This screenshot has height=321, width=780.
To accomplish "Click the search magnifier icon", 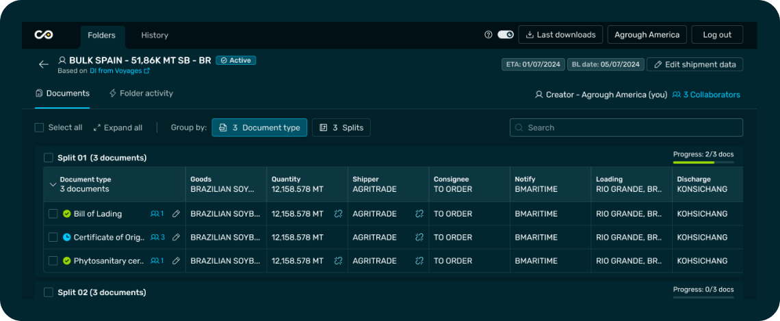I will click(519, 128).
